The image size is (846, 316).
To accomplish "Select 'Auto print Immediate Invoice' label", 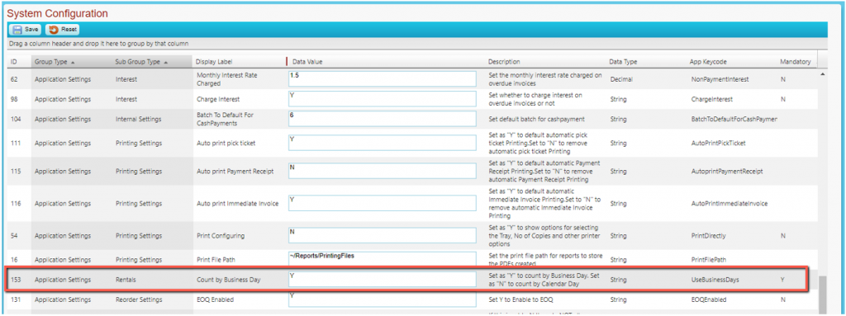I will 238,204.
